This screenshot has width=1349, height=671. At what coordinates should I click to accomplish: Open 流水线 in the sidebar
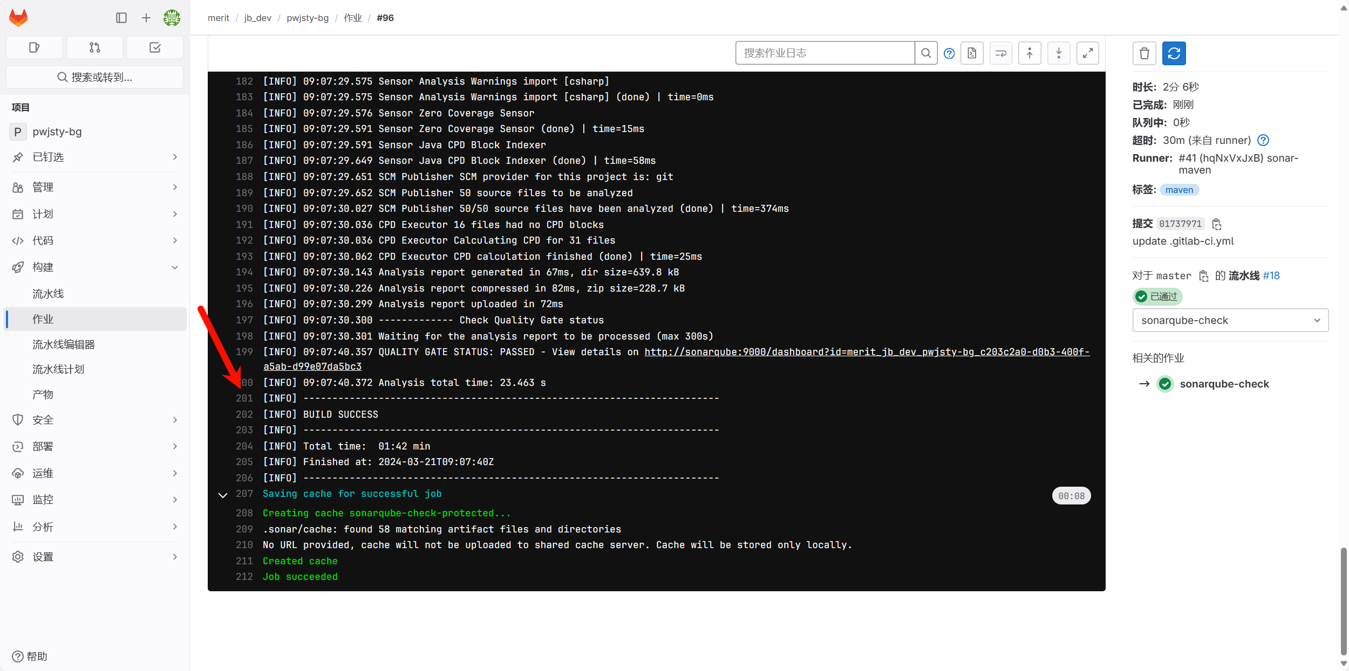pos(48,294)
